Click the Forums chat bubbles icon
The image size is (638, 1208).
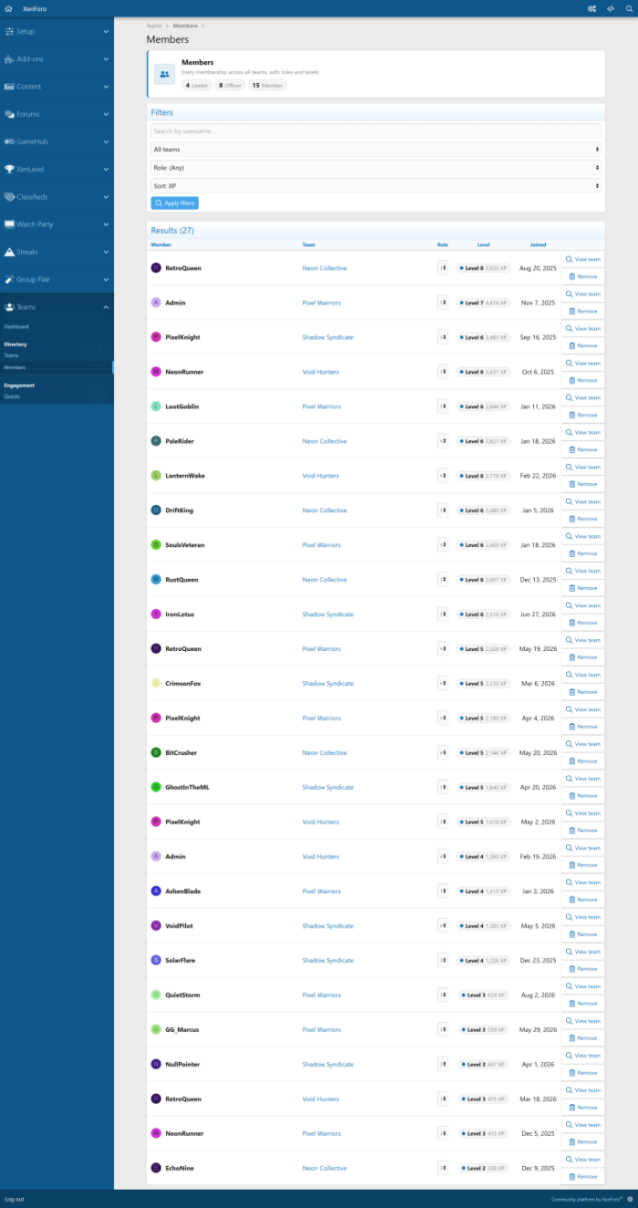[x=9, y=114]
